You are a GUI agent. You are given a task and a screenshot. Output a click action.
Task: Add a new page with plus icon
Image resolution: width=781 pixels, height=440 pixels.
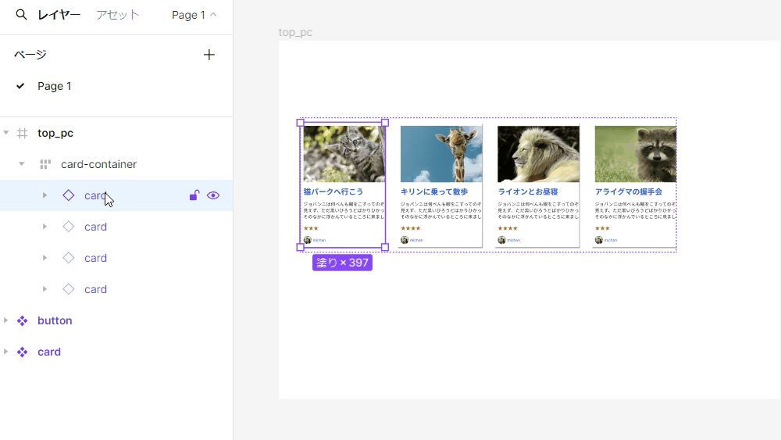(x=209, y=55)
